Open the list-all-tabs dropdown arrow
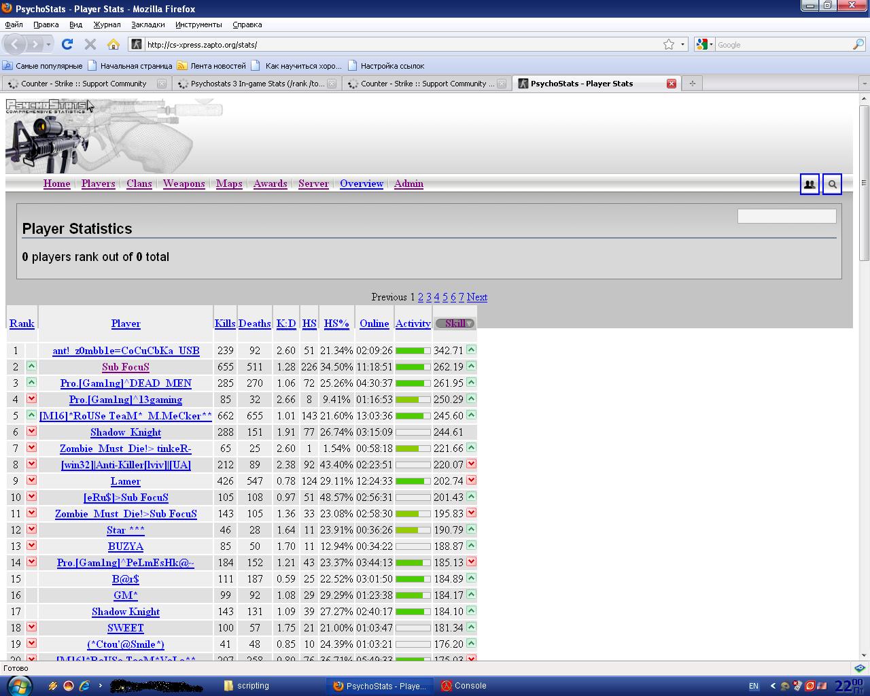 [x=864, y=84]
